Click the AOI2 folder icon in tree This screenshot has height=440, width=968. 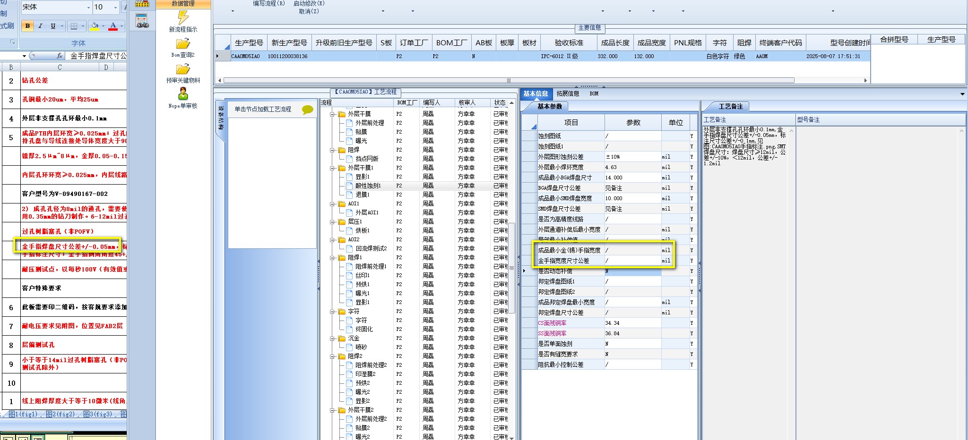342,240
